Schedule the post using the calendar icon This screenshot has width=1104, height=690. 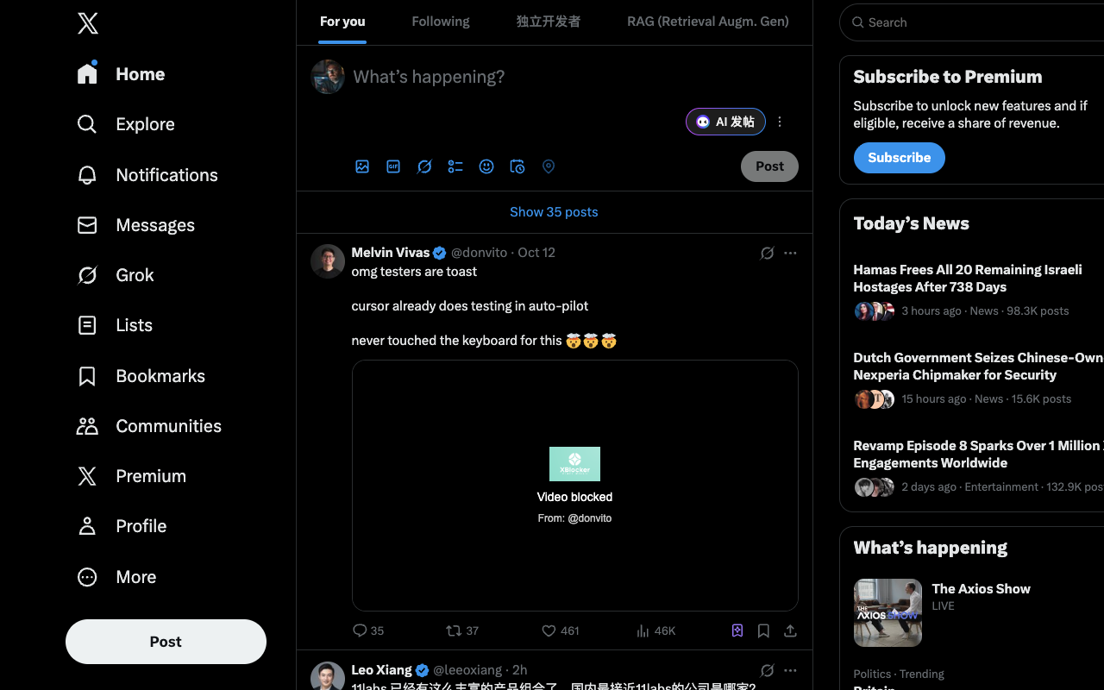coord(517,166)
